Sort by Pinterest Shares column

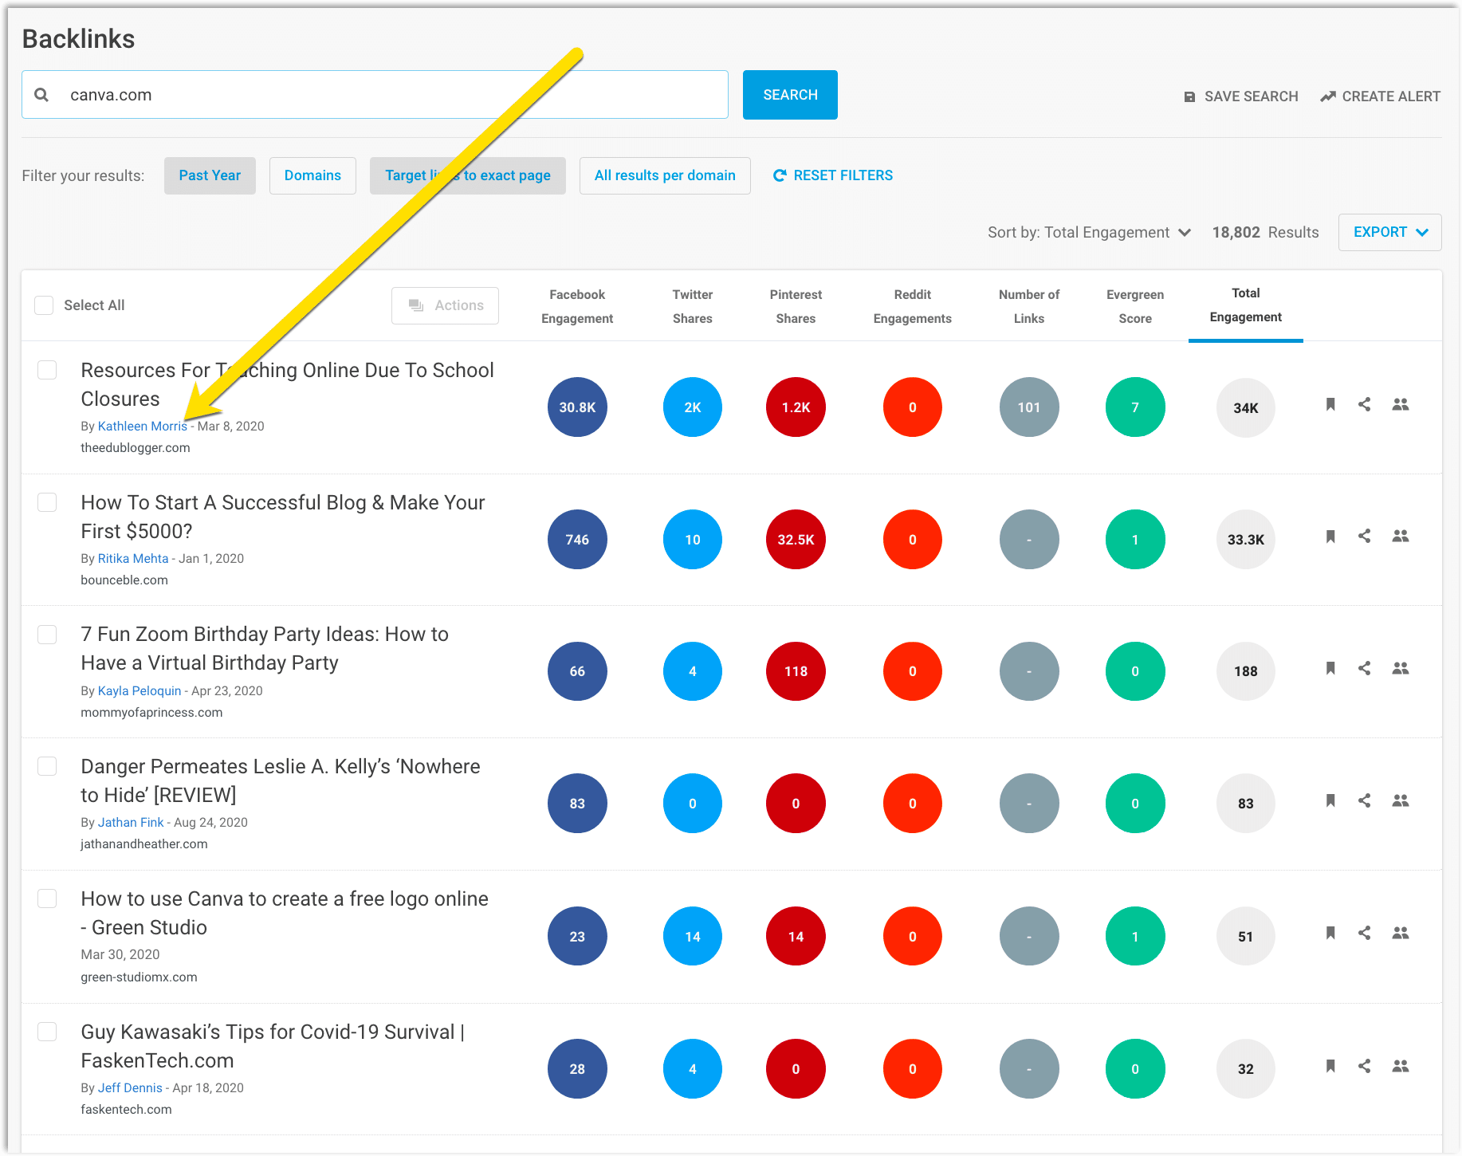point(796,306)
